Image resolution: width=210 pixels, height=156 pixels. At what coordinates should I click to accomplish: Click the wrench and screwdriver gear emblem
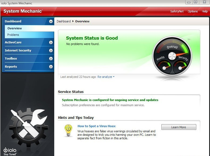[x=28, y=127]
